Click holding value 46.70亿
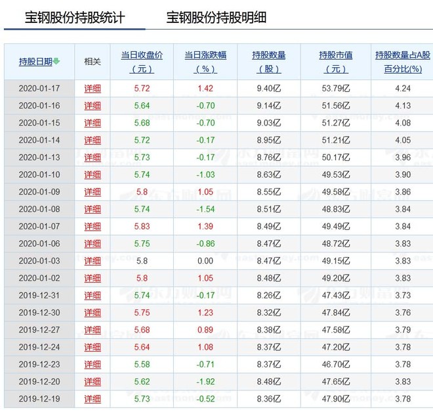The width and height of the screenshot is (433, 414). [x=336, y=364]
